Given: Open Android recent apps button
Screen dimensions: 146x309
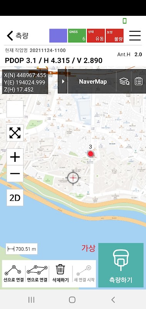Looking at the screenshot, I should [x=31, y=300].
